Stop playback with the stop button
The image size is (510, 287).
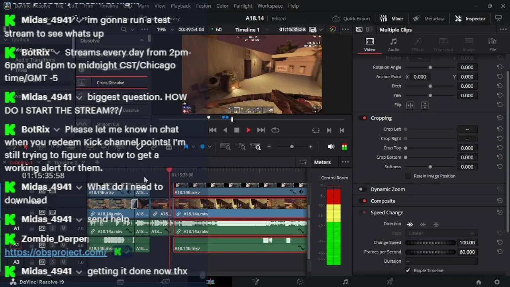tap(237, 130)
